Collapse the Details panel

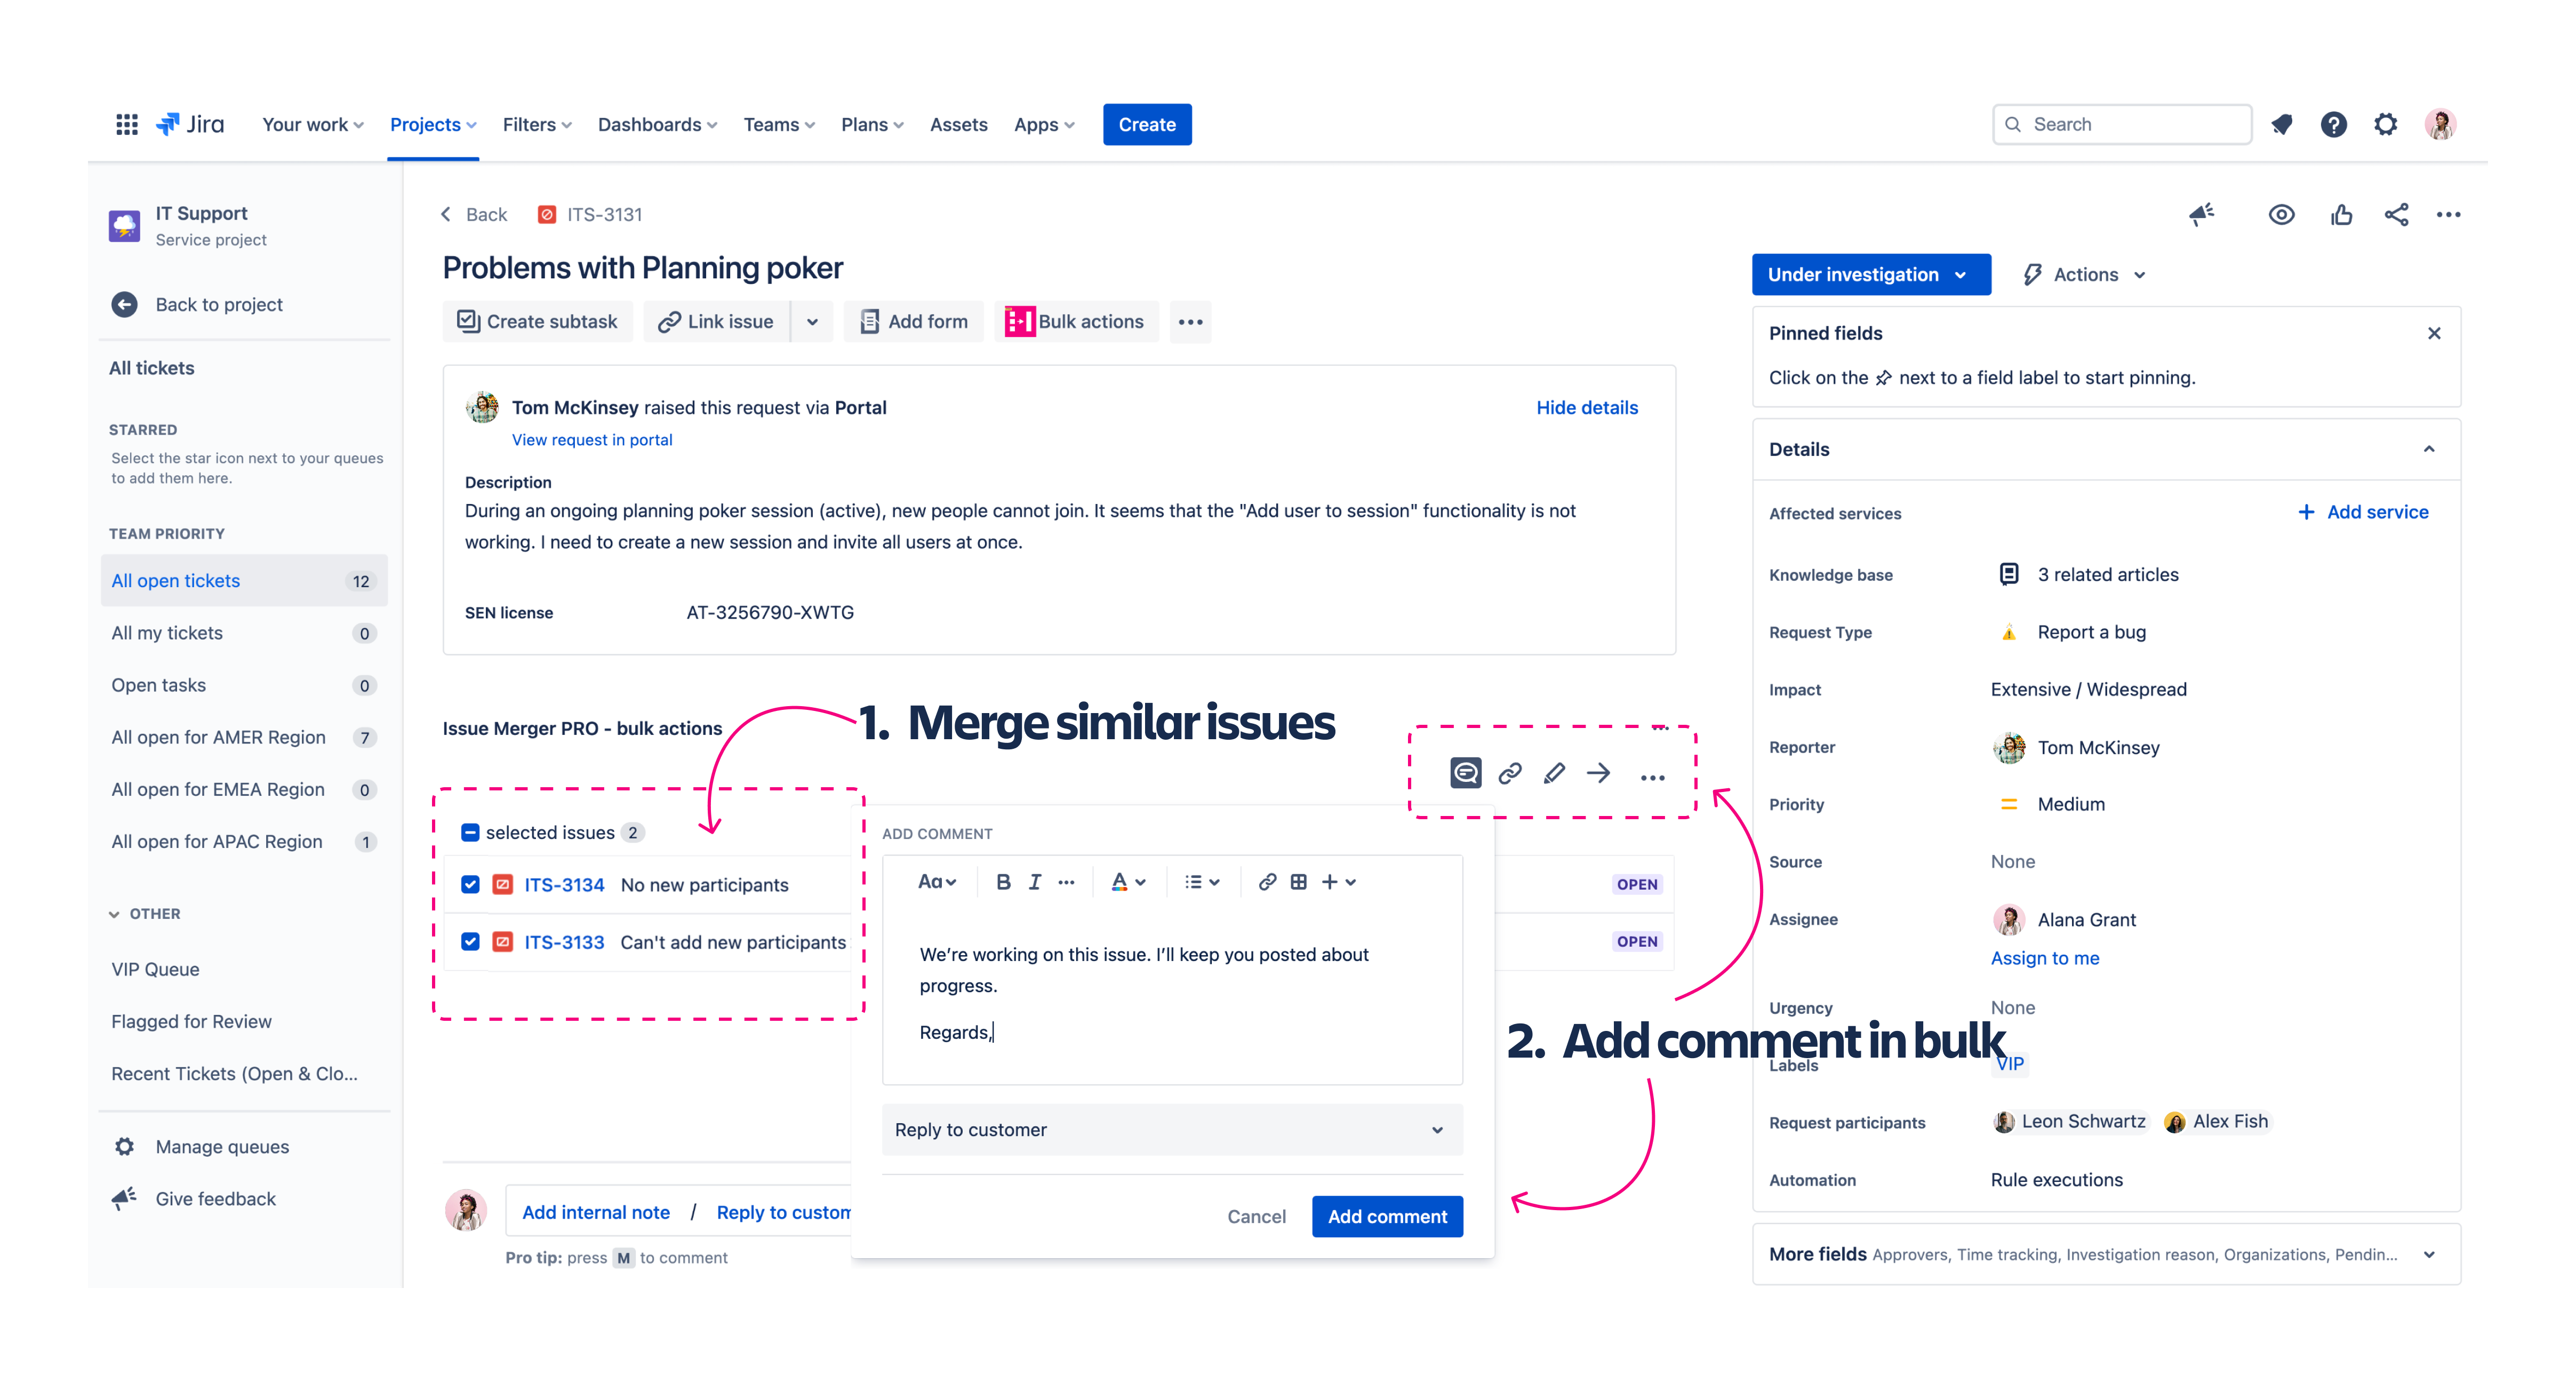(x=2430, y=449)
